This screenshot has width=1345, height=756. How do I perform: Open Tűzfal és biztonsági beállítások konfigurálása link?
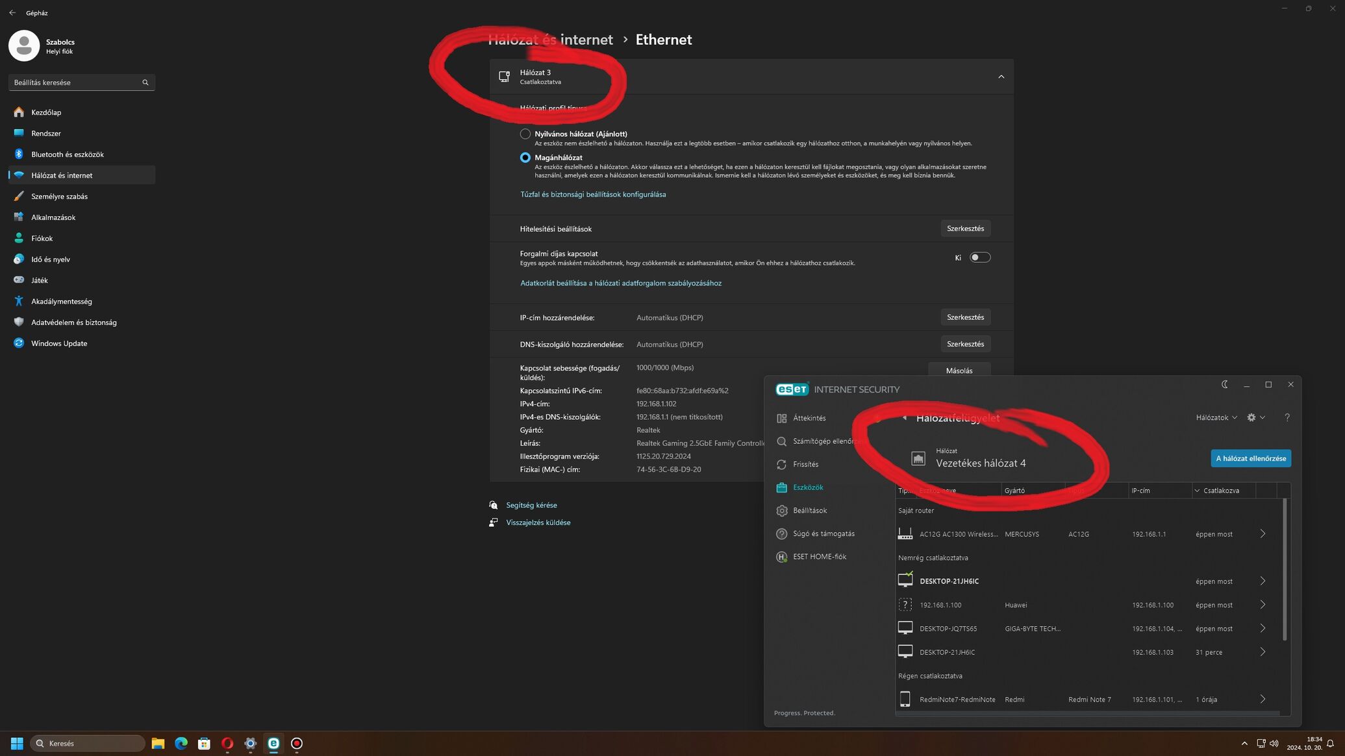(593, 194)
